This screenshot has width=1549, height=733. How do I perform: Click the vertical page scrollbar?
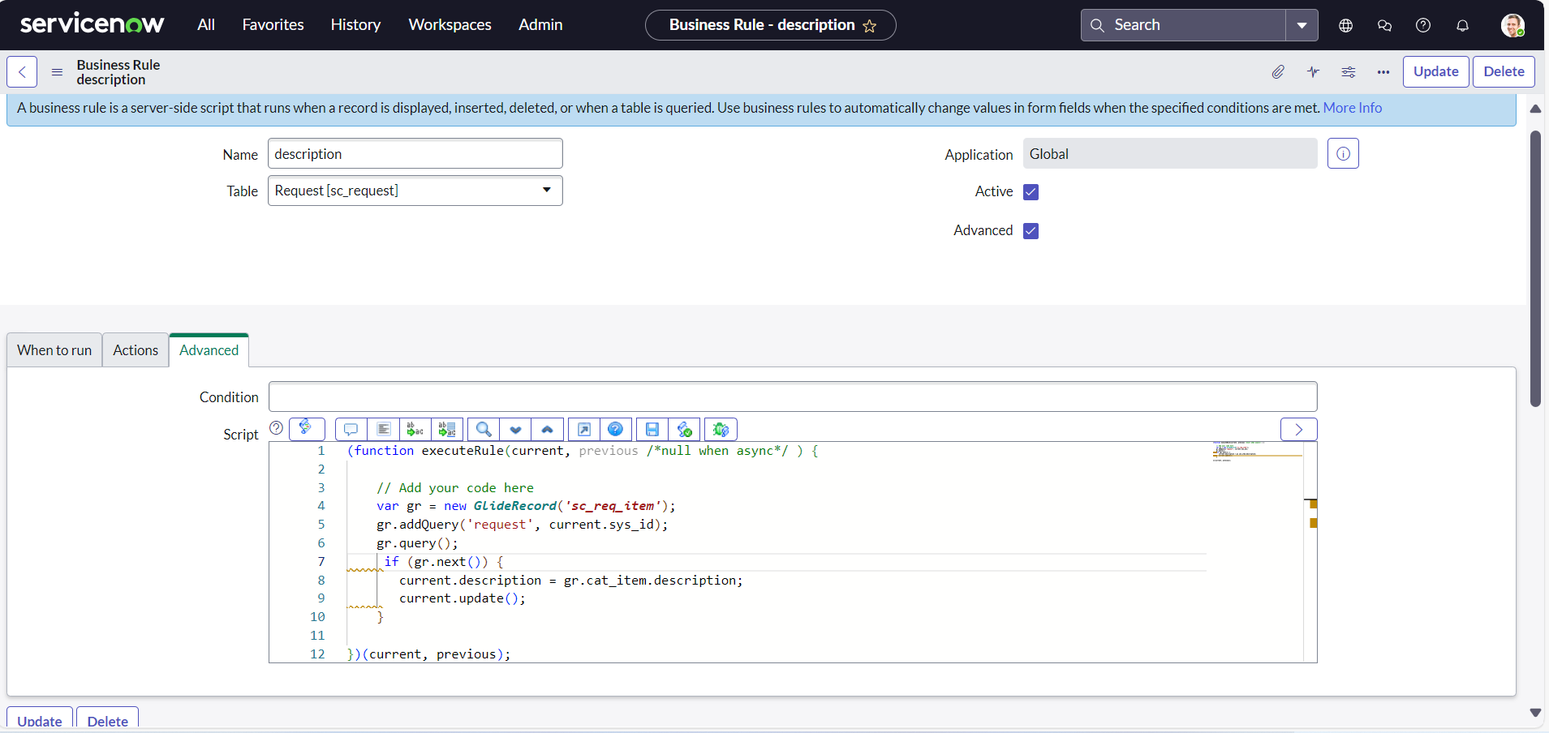(1534, 268)
